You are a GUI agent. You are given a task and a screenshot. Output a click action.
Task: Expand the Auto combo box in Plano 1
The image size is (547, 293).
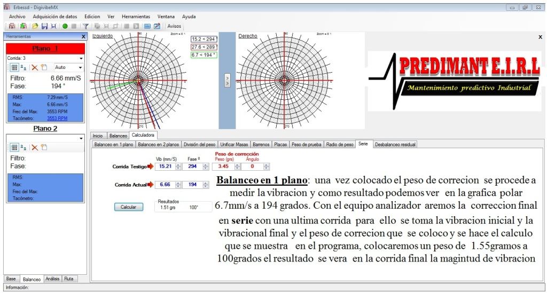pos(81,68)
